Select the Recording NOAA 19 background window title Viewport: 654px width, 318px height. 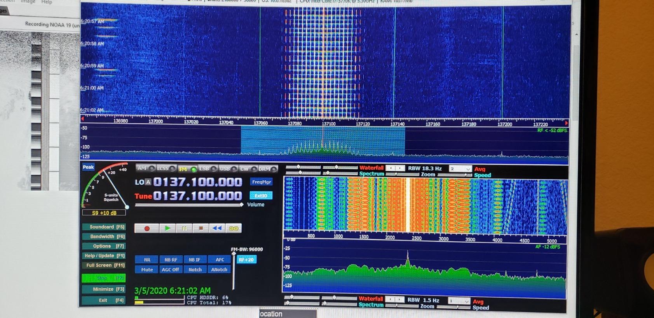pyautogui.click(x=52, y=24)
